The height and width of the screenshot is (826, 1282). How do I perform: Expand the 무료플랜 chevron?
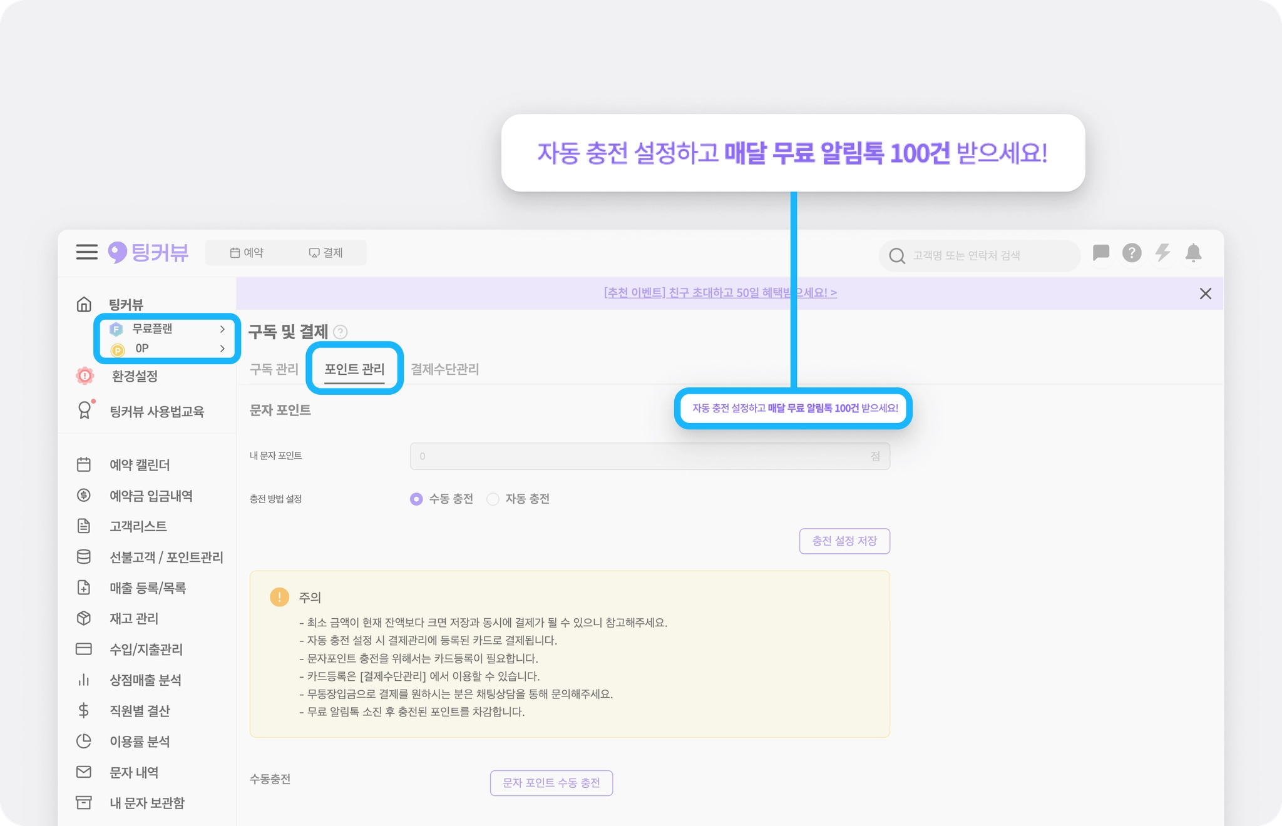pyautogui.click(x=222, y=329)
